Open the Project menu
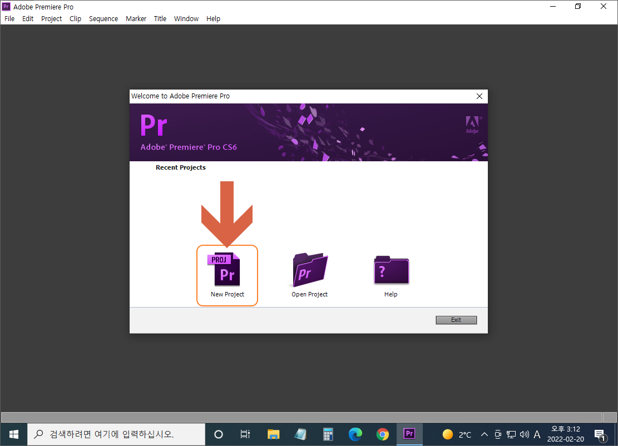Viewport: 618px width, 446px height. tap(51, 18)
